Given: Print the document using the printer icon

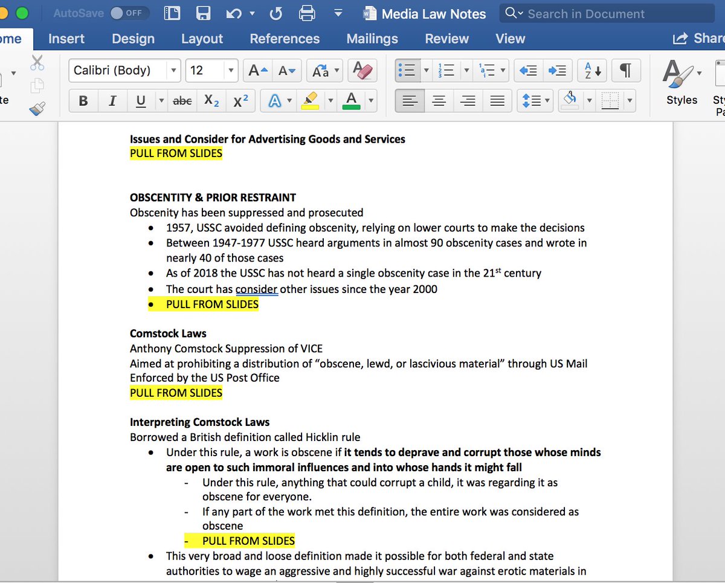Looking at the screenshot, I should click(308, 13).
